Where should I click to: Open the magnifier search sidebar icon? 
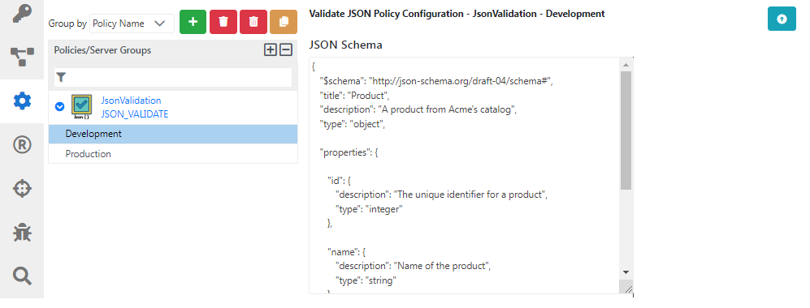click(22, 276)
